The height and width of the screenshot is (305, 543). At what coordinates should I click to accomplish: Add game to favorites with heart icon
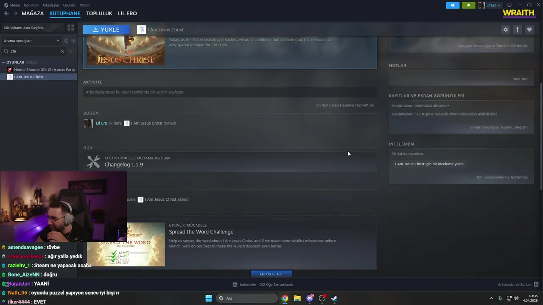(529, 30)
